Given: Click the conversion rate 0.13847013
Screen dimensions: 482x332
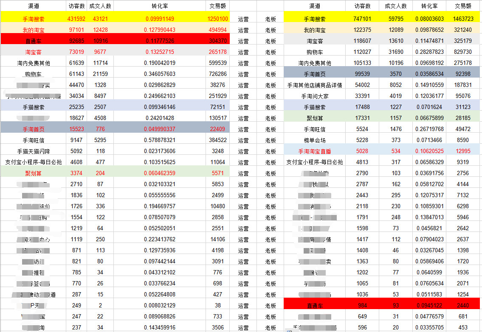Looking at the screenshot, I should pos(429,218).
